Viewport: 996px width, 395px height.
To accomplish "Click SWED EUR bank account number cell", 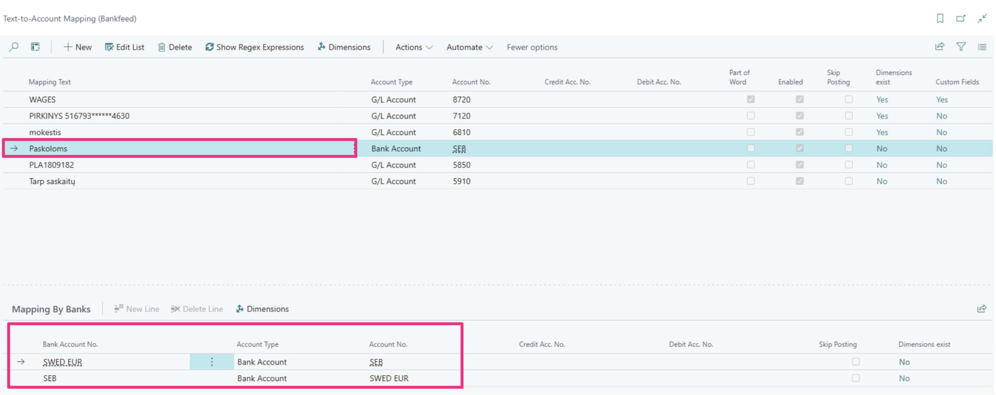I will (x=62, y=362).
